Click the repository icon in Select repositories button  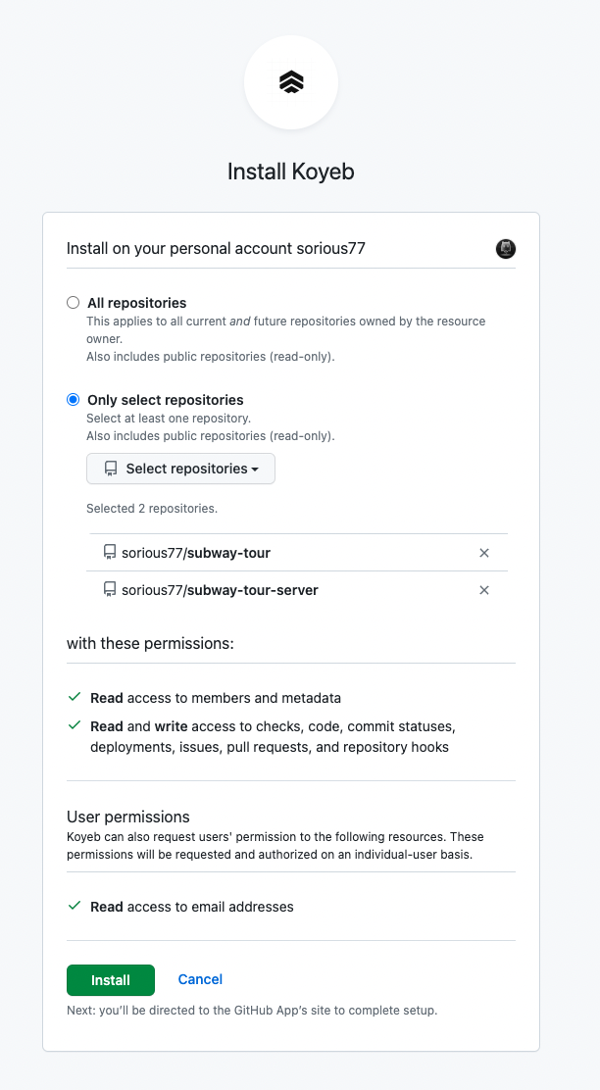click(x=111, y=469)
